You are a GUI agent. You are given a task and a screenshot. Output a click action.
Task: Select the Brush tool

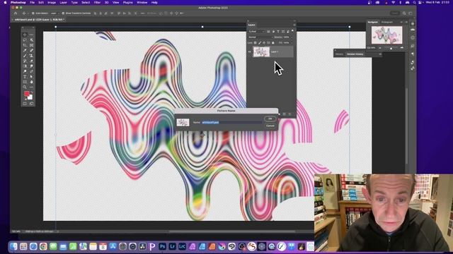25,56
